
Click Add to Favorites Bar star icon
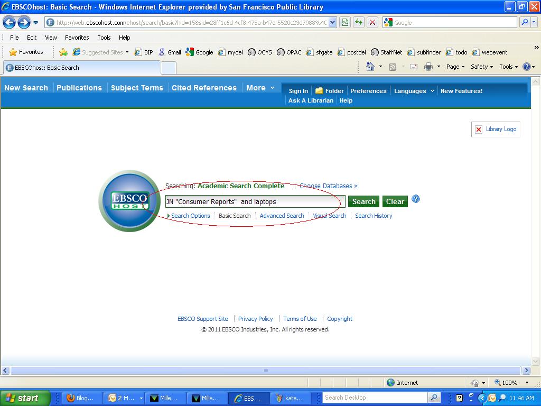[x=63, y=52]
